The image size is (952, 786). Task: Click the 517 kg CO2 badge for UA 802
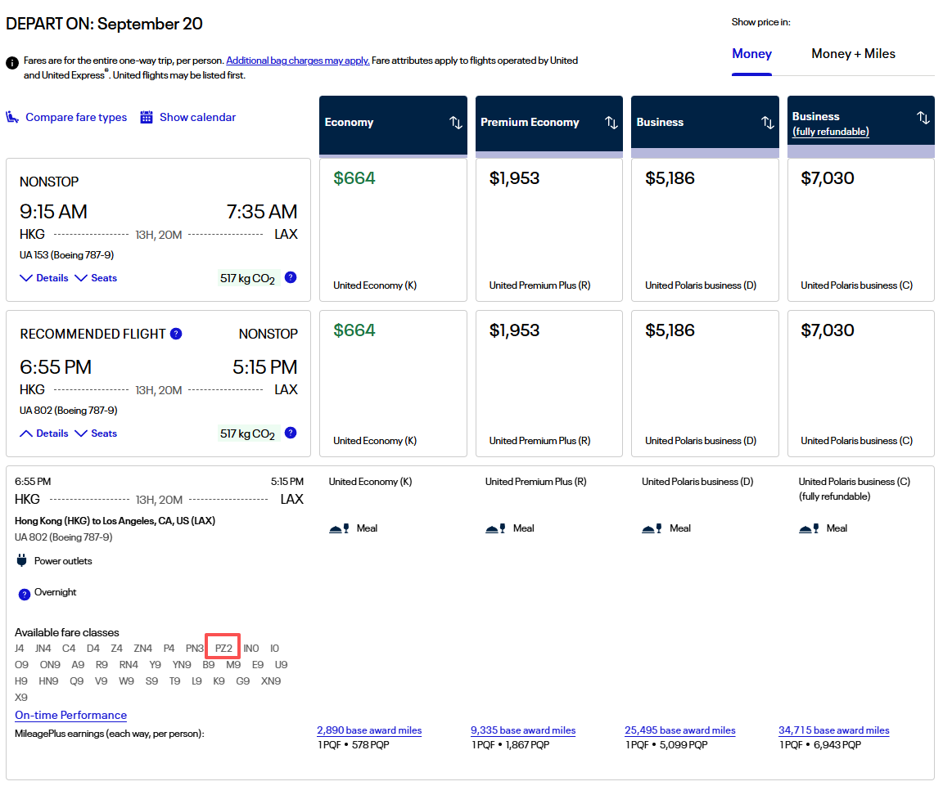[x=248, y=433]
